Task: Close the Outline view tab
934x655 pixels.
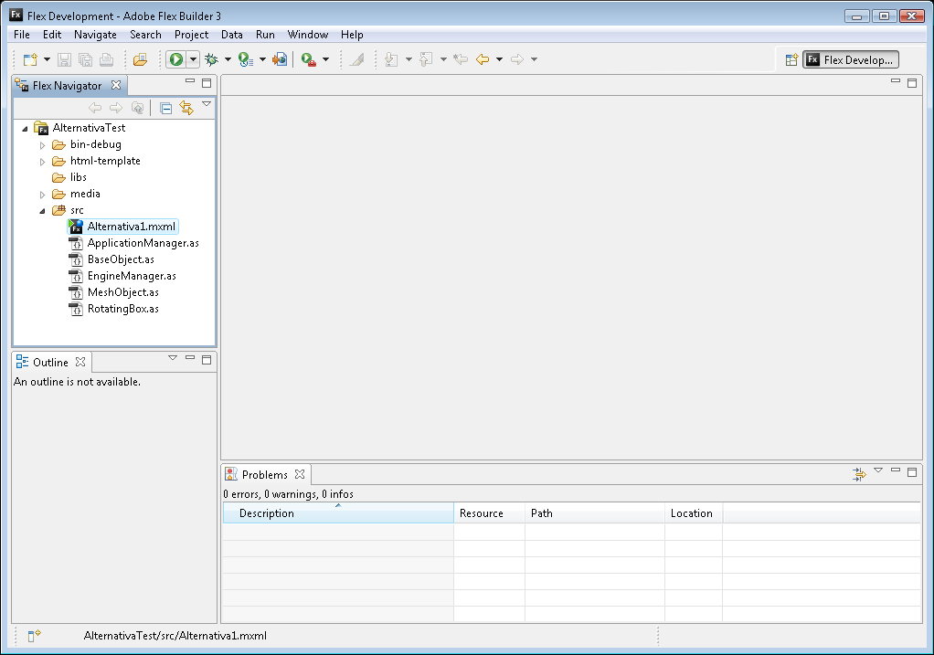Action: pos(80,362)
